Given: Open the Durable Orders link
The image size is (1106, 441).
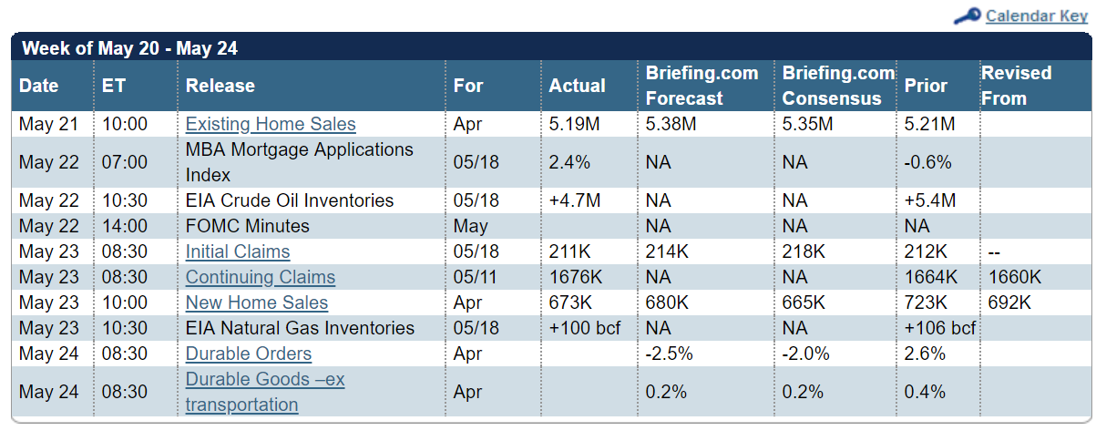Looking at the screenshot, I should (x=249, y=354).
